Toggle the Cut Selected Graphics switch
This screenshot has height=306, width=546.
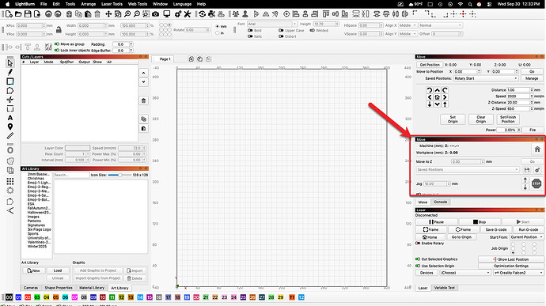click(x=418, y=259)
